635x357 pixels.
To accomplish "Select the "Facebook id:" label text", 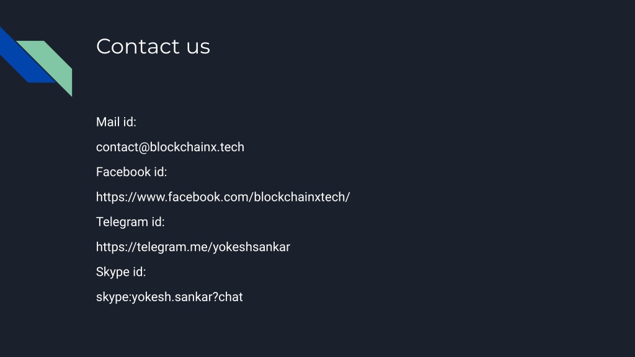I will [131, 172].
